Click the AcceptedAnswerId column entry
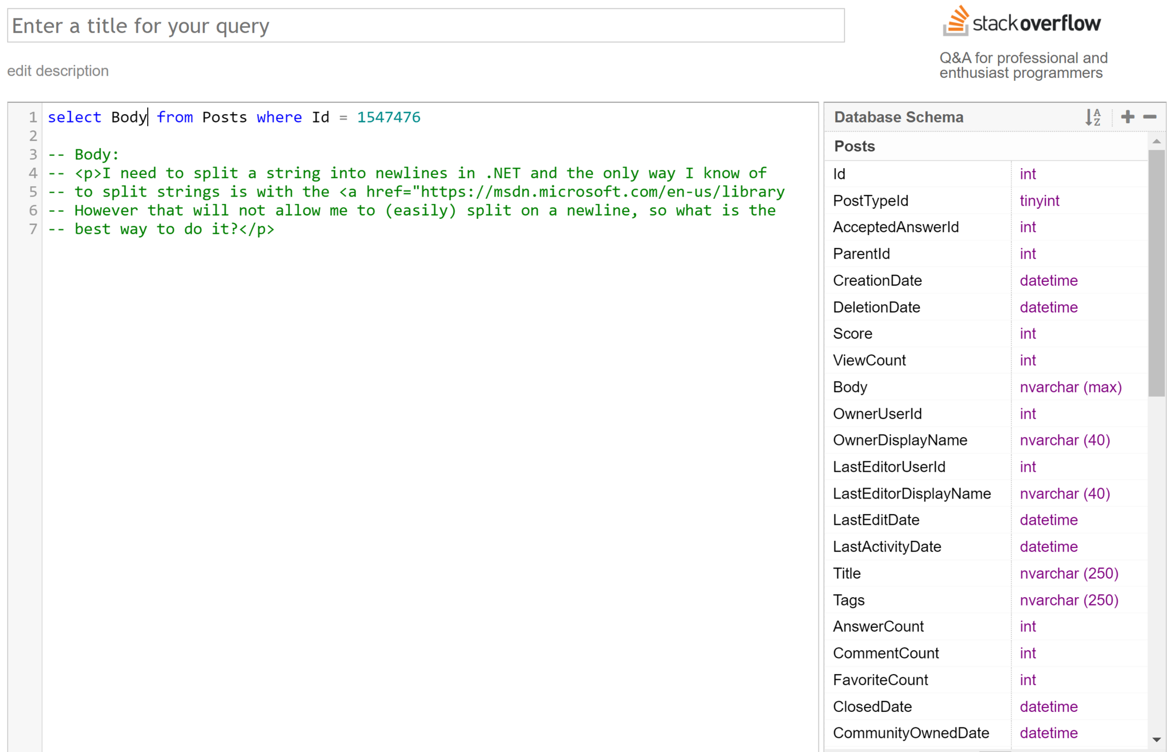The width and height of the screenshot is (1173, 752). 895,227
